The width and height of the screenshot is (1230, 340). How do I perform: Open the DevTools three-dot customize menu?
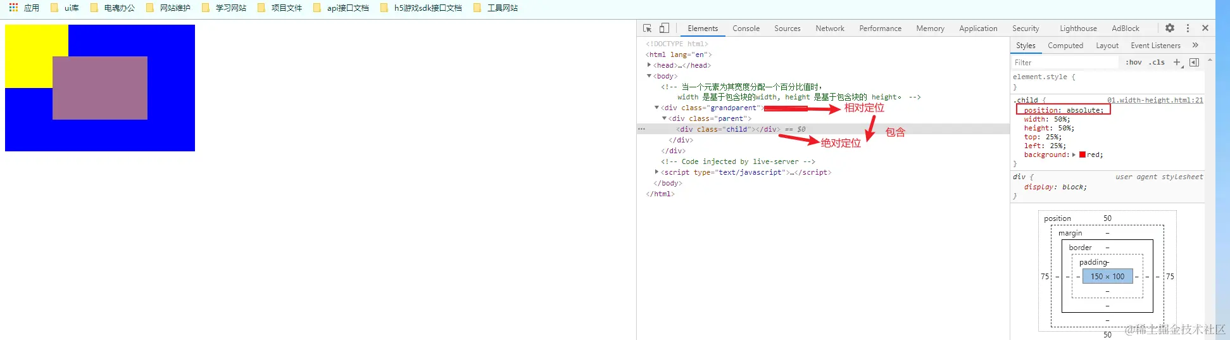pos(1188,28)
